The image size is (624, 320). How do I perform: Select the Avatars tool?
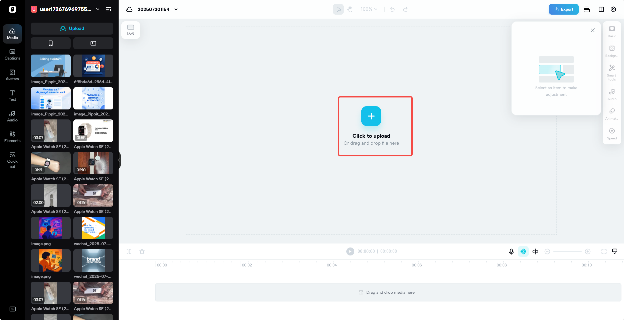(12, 75)
